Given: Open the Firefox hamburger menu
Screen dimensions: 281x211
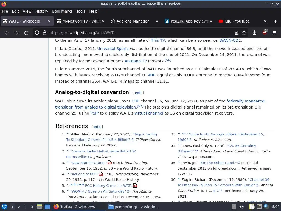Looking at the screenshot, I should [274, 33].
